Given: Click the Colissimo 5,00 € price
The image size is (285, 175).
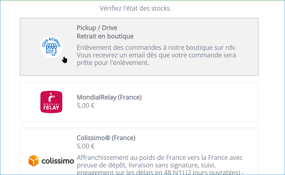Looking at the screenshot, I should (x=86, y=146).
